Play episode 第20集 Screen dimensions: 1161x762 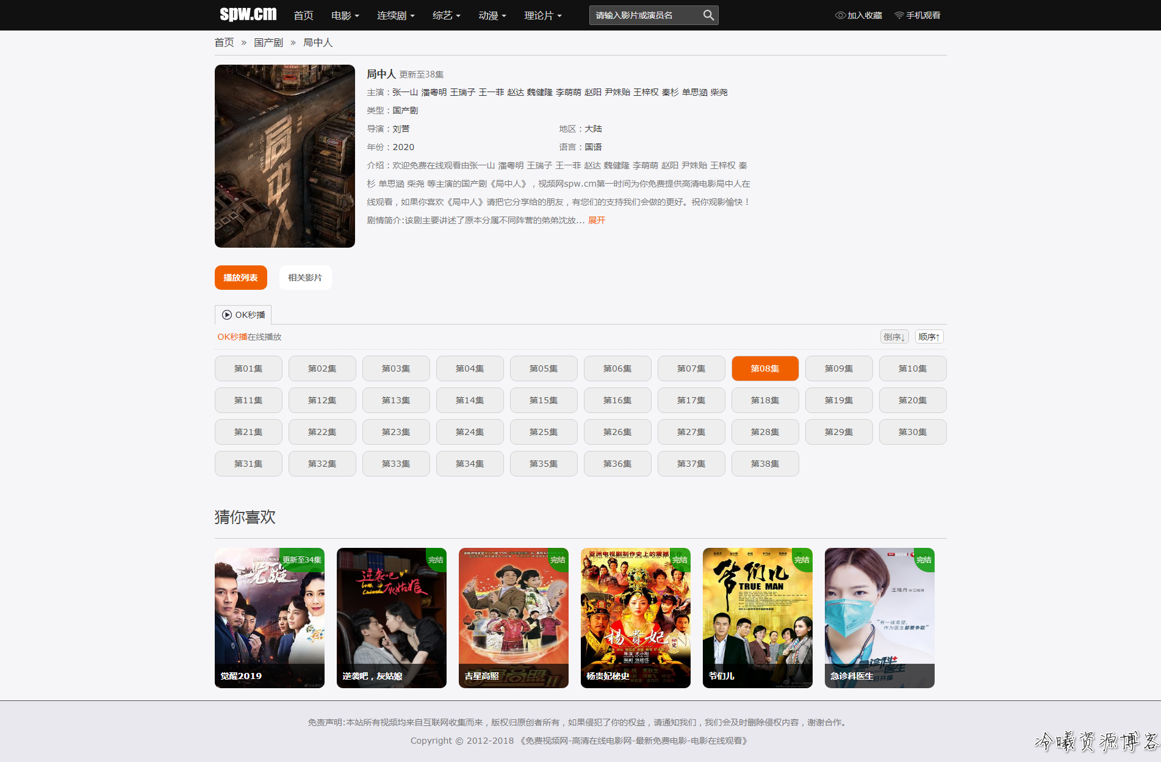(913, 400)
